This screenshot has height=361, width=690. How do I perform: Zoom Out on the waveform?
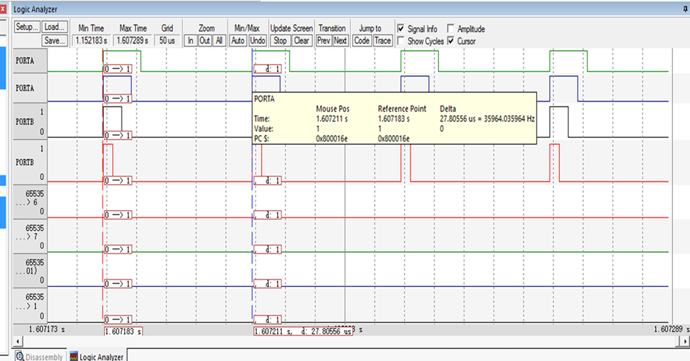(205, 41)
